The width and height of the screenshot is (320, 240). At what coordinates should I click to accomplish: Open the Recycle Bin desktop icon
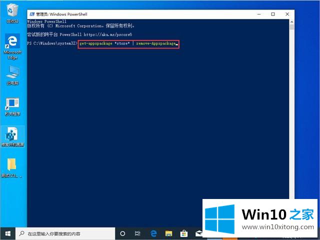[x=12, y=13]
